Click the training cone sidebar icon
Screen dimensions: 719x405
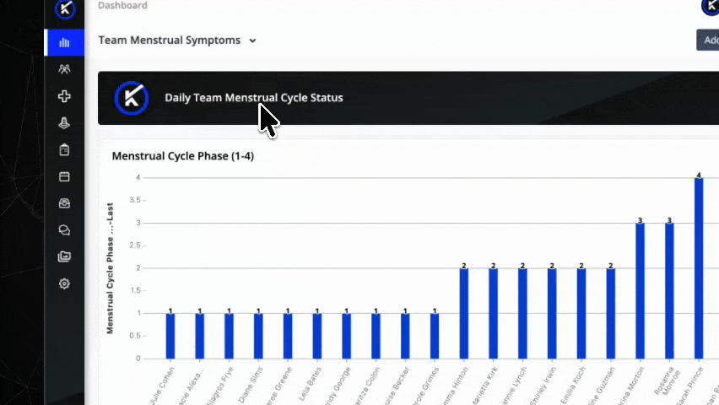pos(64,123)
